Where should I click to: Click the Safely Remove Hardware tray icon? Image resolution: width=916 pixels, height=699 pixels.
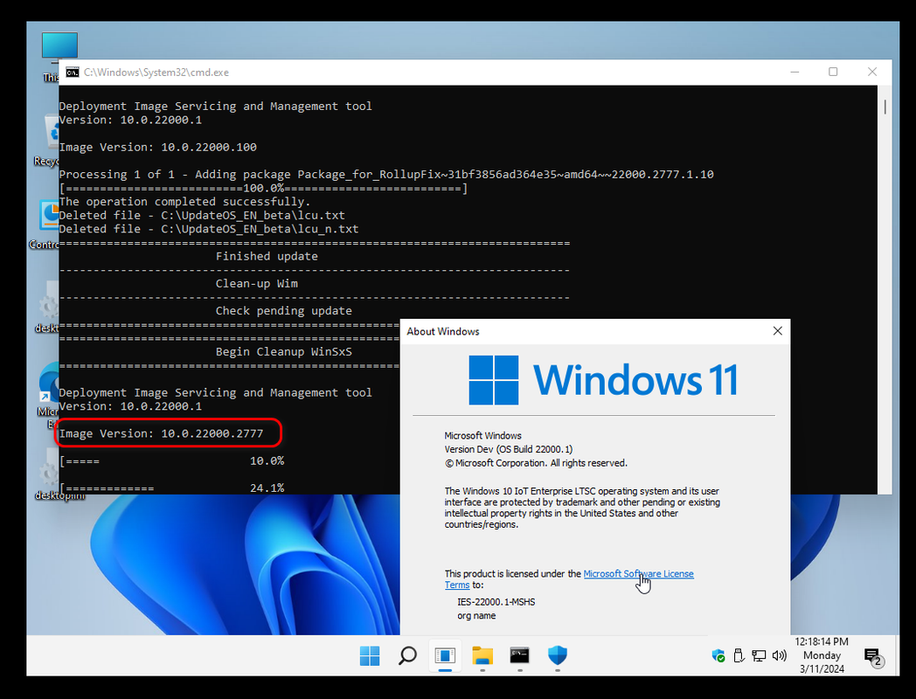click(x=739, y=656)
